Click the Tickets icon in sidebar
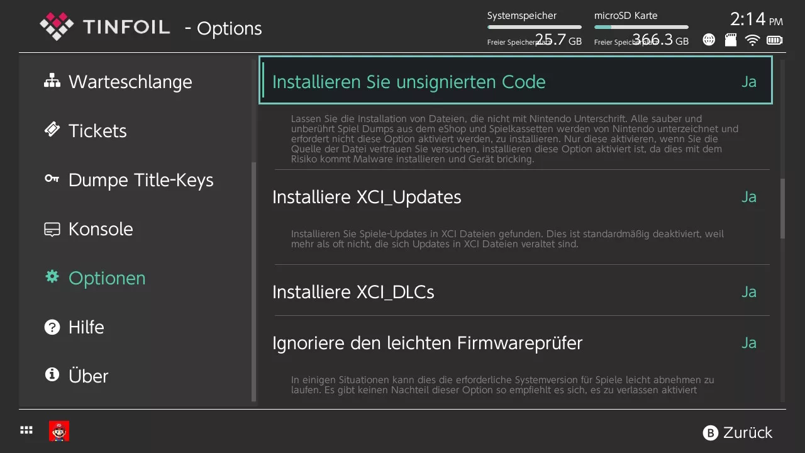The height and width of the screenshot is (453, 805). click(x=52, y=130)
